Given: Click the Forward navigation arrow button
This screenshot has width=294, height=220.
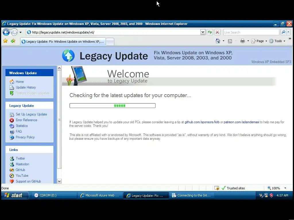Looking at the screenshot, I should (14, 32).
